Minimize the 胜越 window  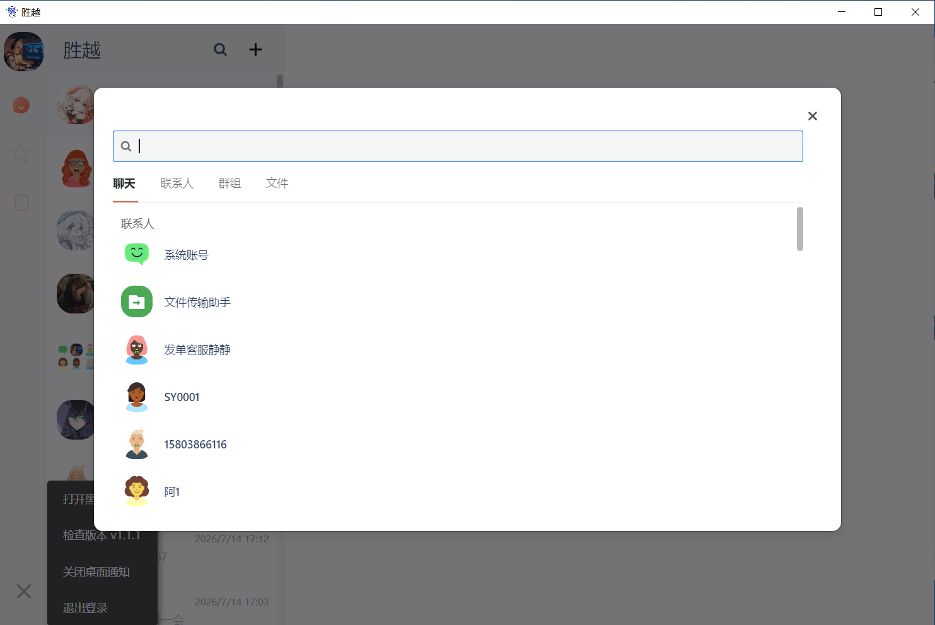click(x=842, y=12)
